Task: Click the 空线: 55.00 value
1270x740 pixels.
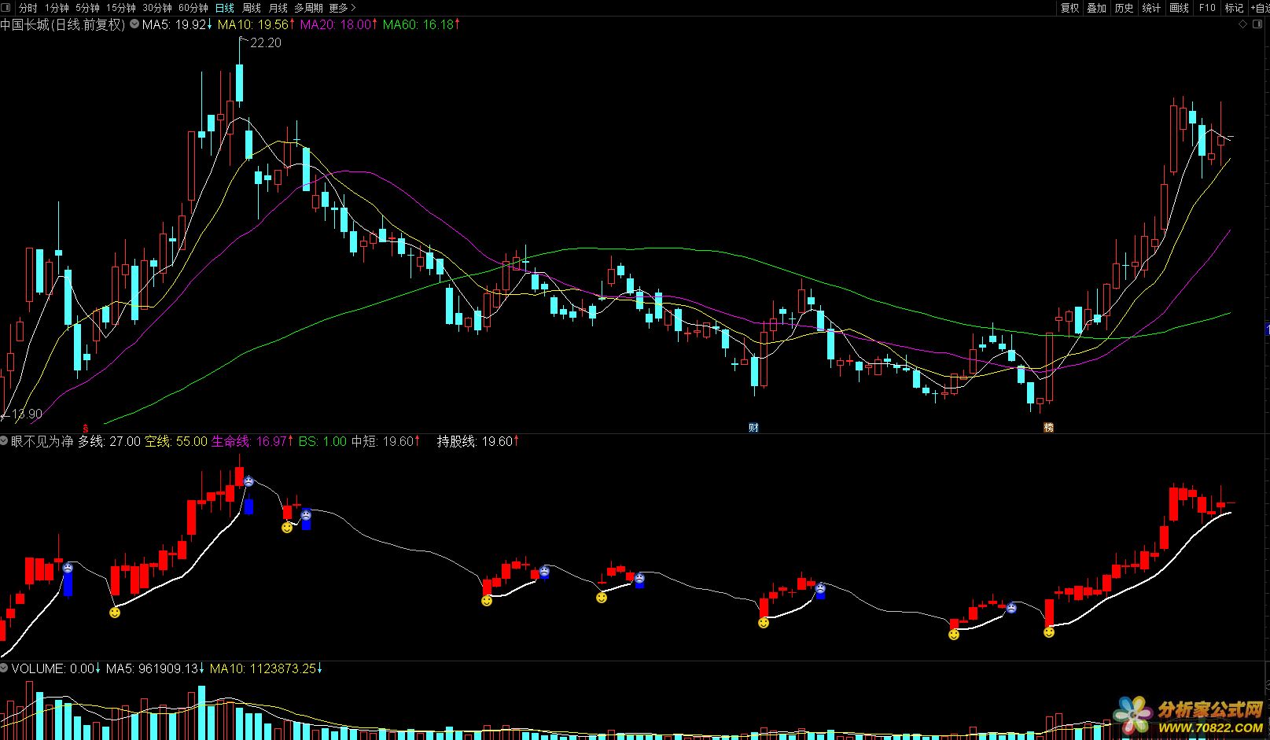Action: (176, 441)
